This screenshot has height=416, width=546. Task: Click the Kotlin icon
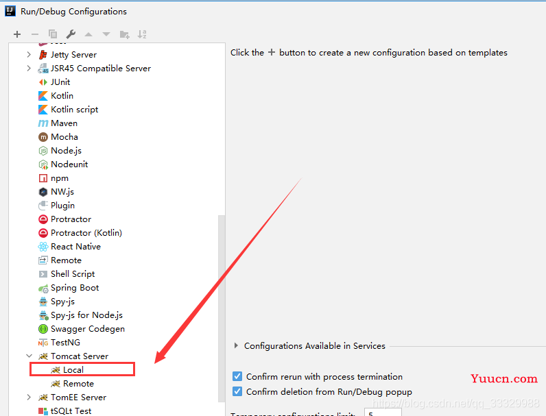click(43, 96)
